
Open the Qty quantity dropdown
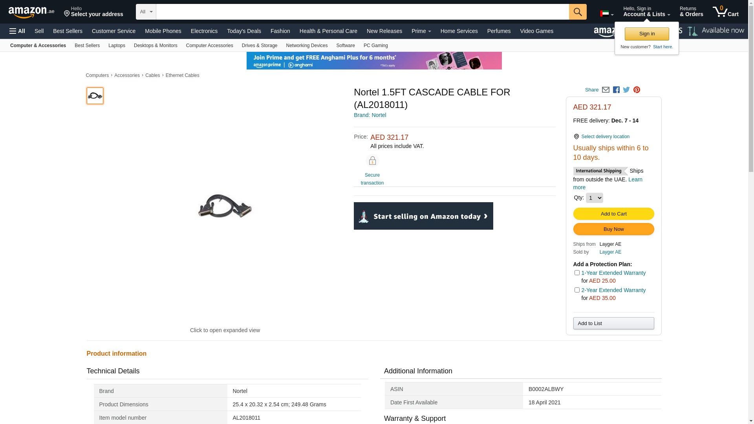coord(594,198)
